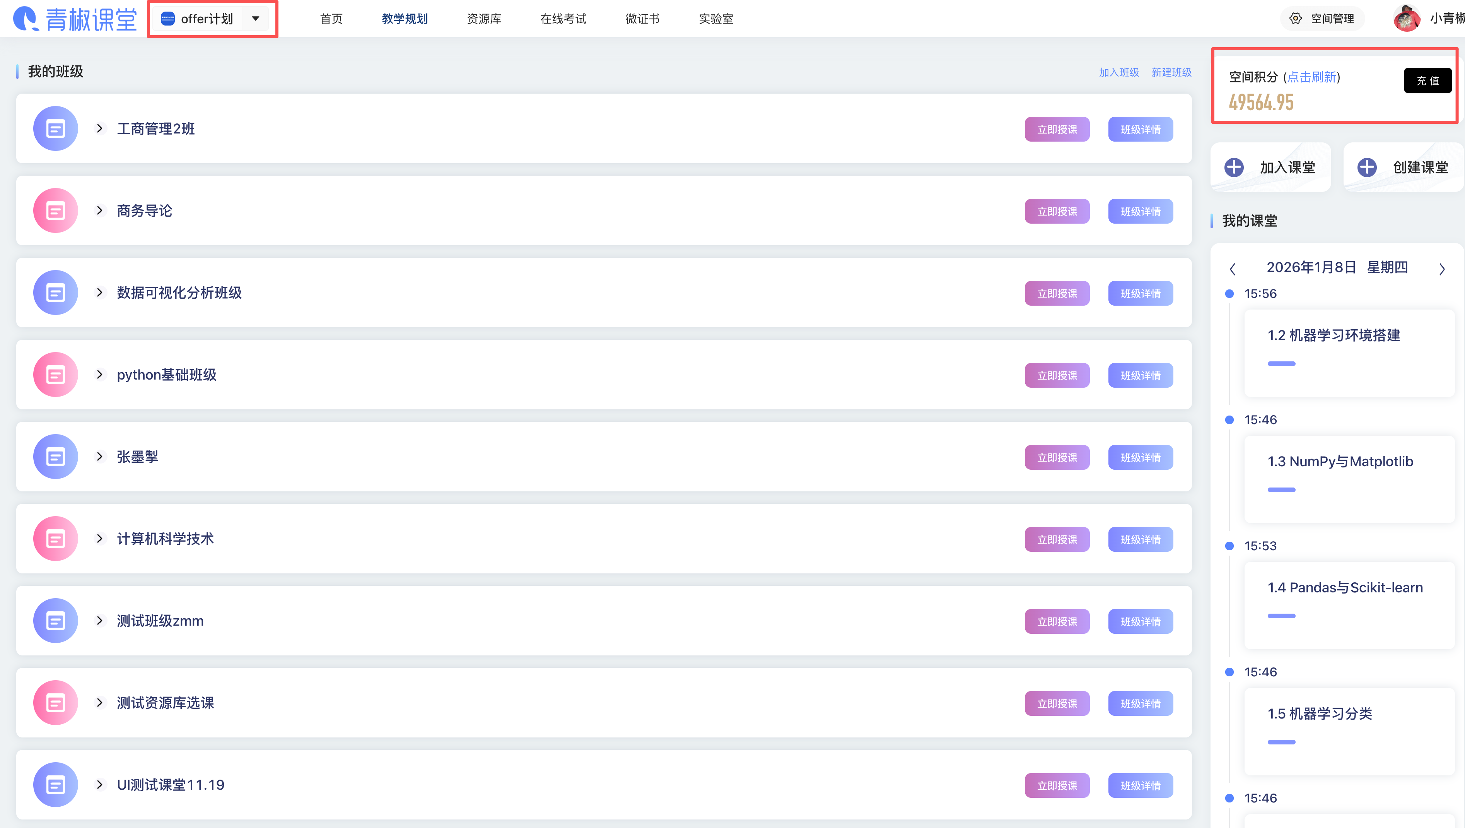This screenshot has width=1465, height=828.
Task: Click the plus icon beside 创建课堂
Action: [x=1367, y=167]
